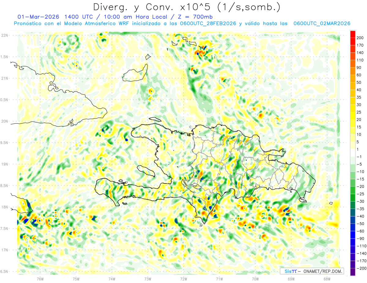Click the '68W' longitude axis label
Screen dimensions: 367x283
(327, 279)
